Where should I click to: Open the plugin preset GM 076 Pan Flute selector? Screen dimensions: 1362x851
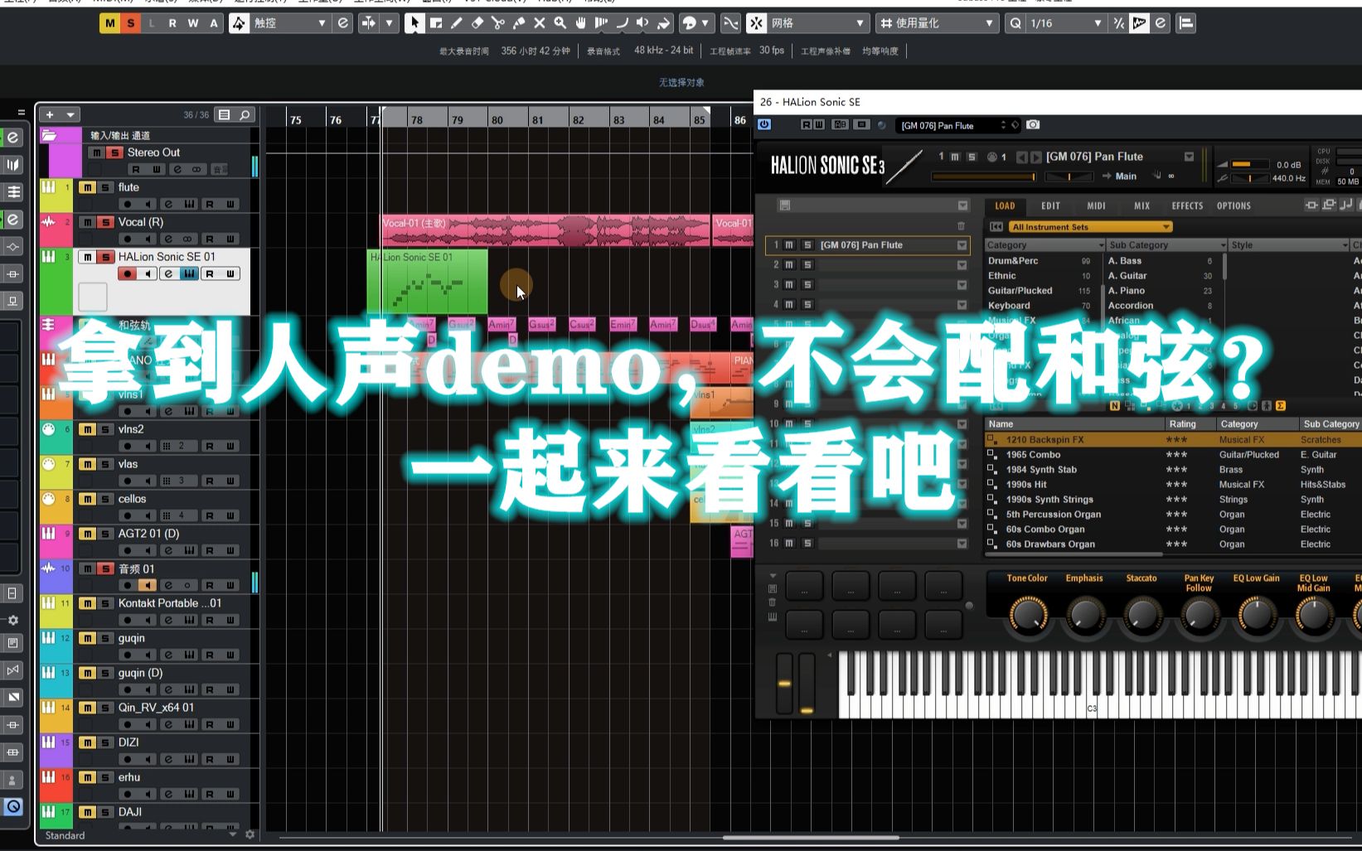click(x=957, y=125)
